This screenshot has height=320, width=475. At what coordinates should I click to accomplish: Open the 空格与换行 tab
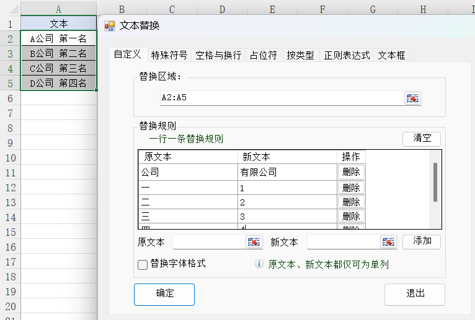[x=218, y=55]
